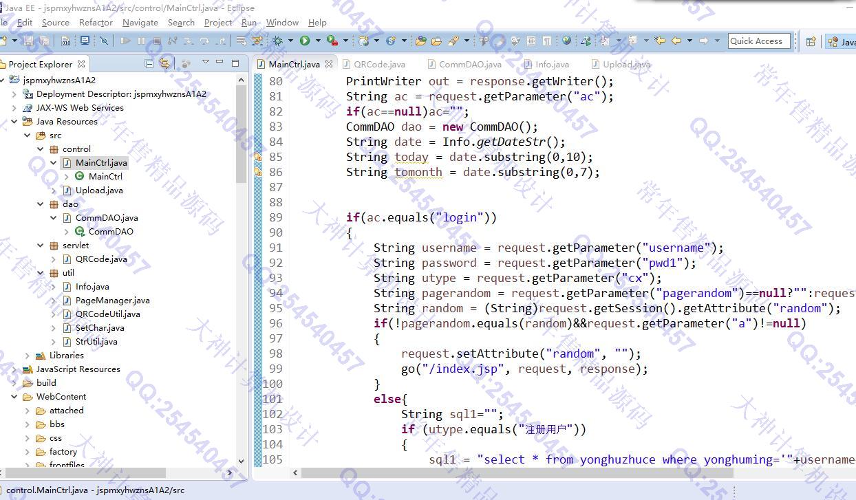Maximize the Project Explorer panel
Viewport: 856px width, 500px height.
point(235,63)
